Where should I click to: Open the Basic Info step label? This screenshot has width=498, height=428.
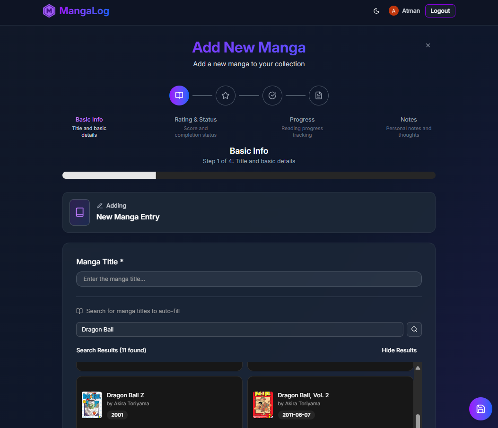pos(89,120)
